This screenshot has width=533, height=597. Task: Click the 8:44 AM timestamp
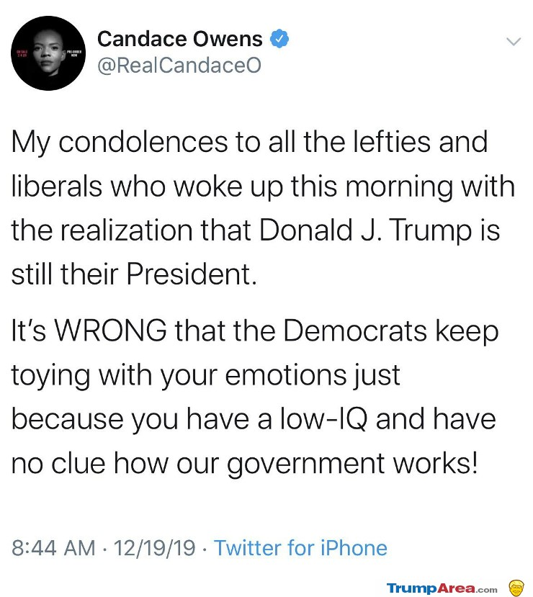[x=53, y=548]
